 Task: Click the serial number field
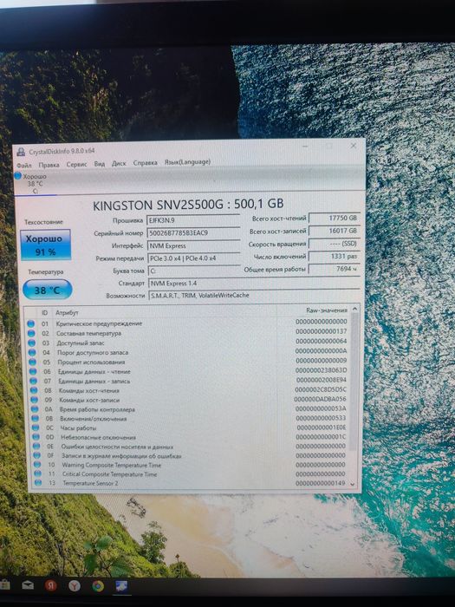pos(194,233)
